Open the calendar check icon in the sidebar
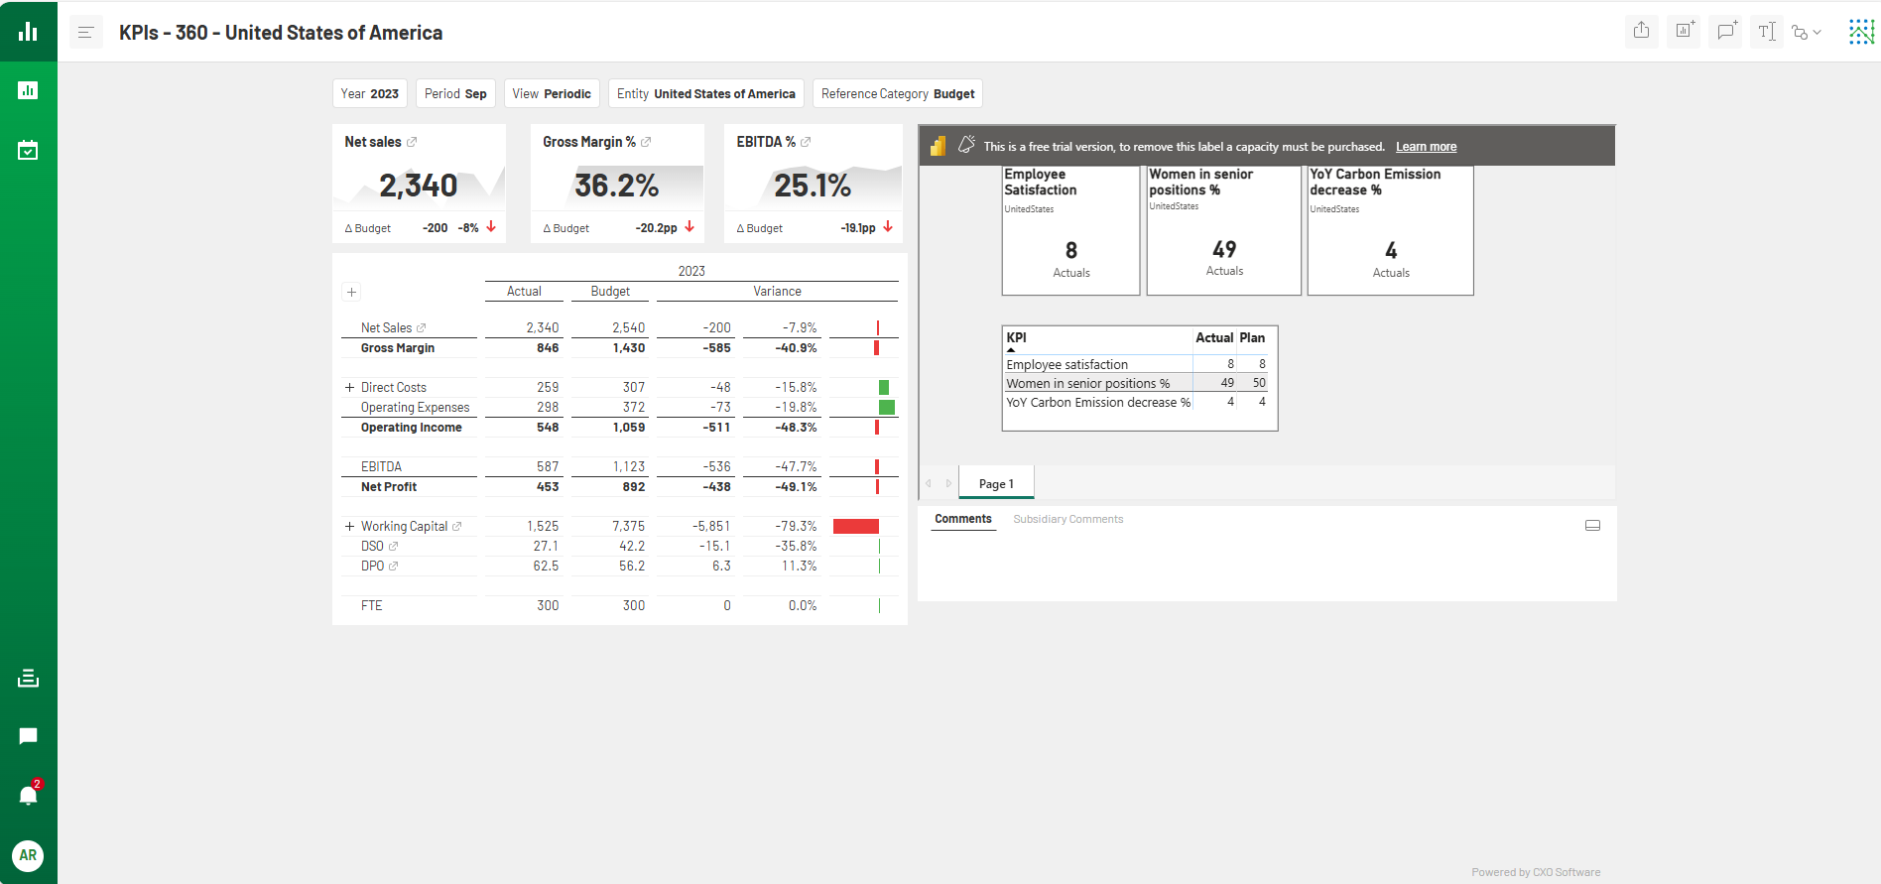This screenshot has width=1881, height=884. point(28,151)
